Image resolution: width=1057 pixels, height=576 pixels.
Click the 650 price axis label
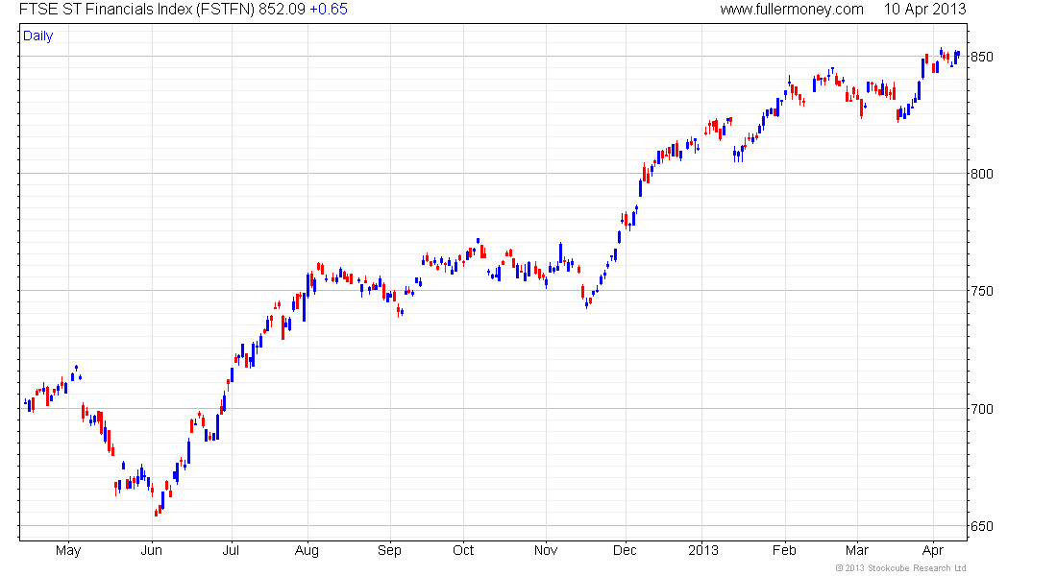[981, 526]
